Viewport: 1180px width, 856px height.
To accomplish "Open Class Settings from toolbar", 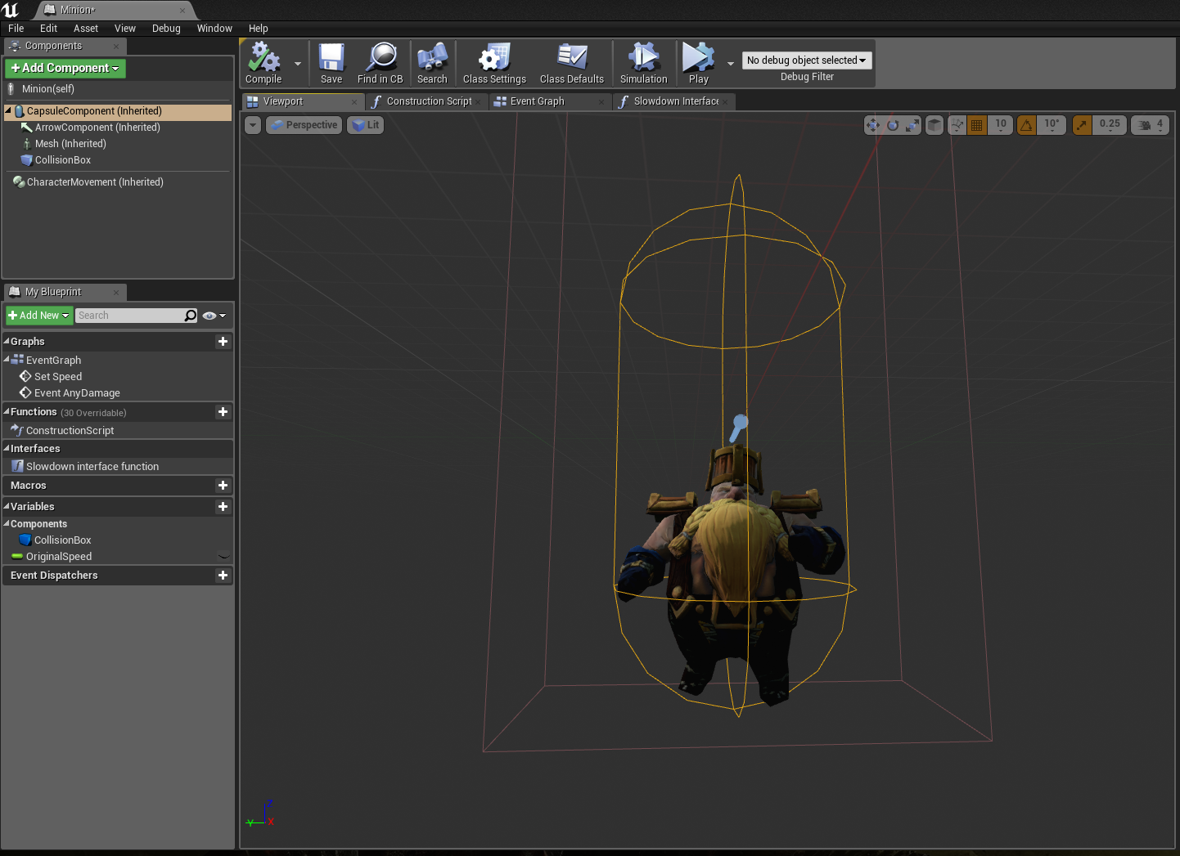I will pos(494,59).
